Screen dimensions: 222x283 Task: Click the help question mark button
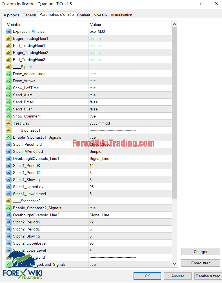point(200,4)
